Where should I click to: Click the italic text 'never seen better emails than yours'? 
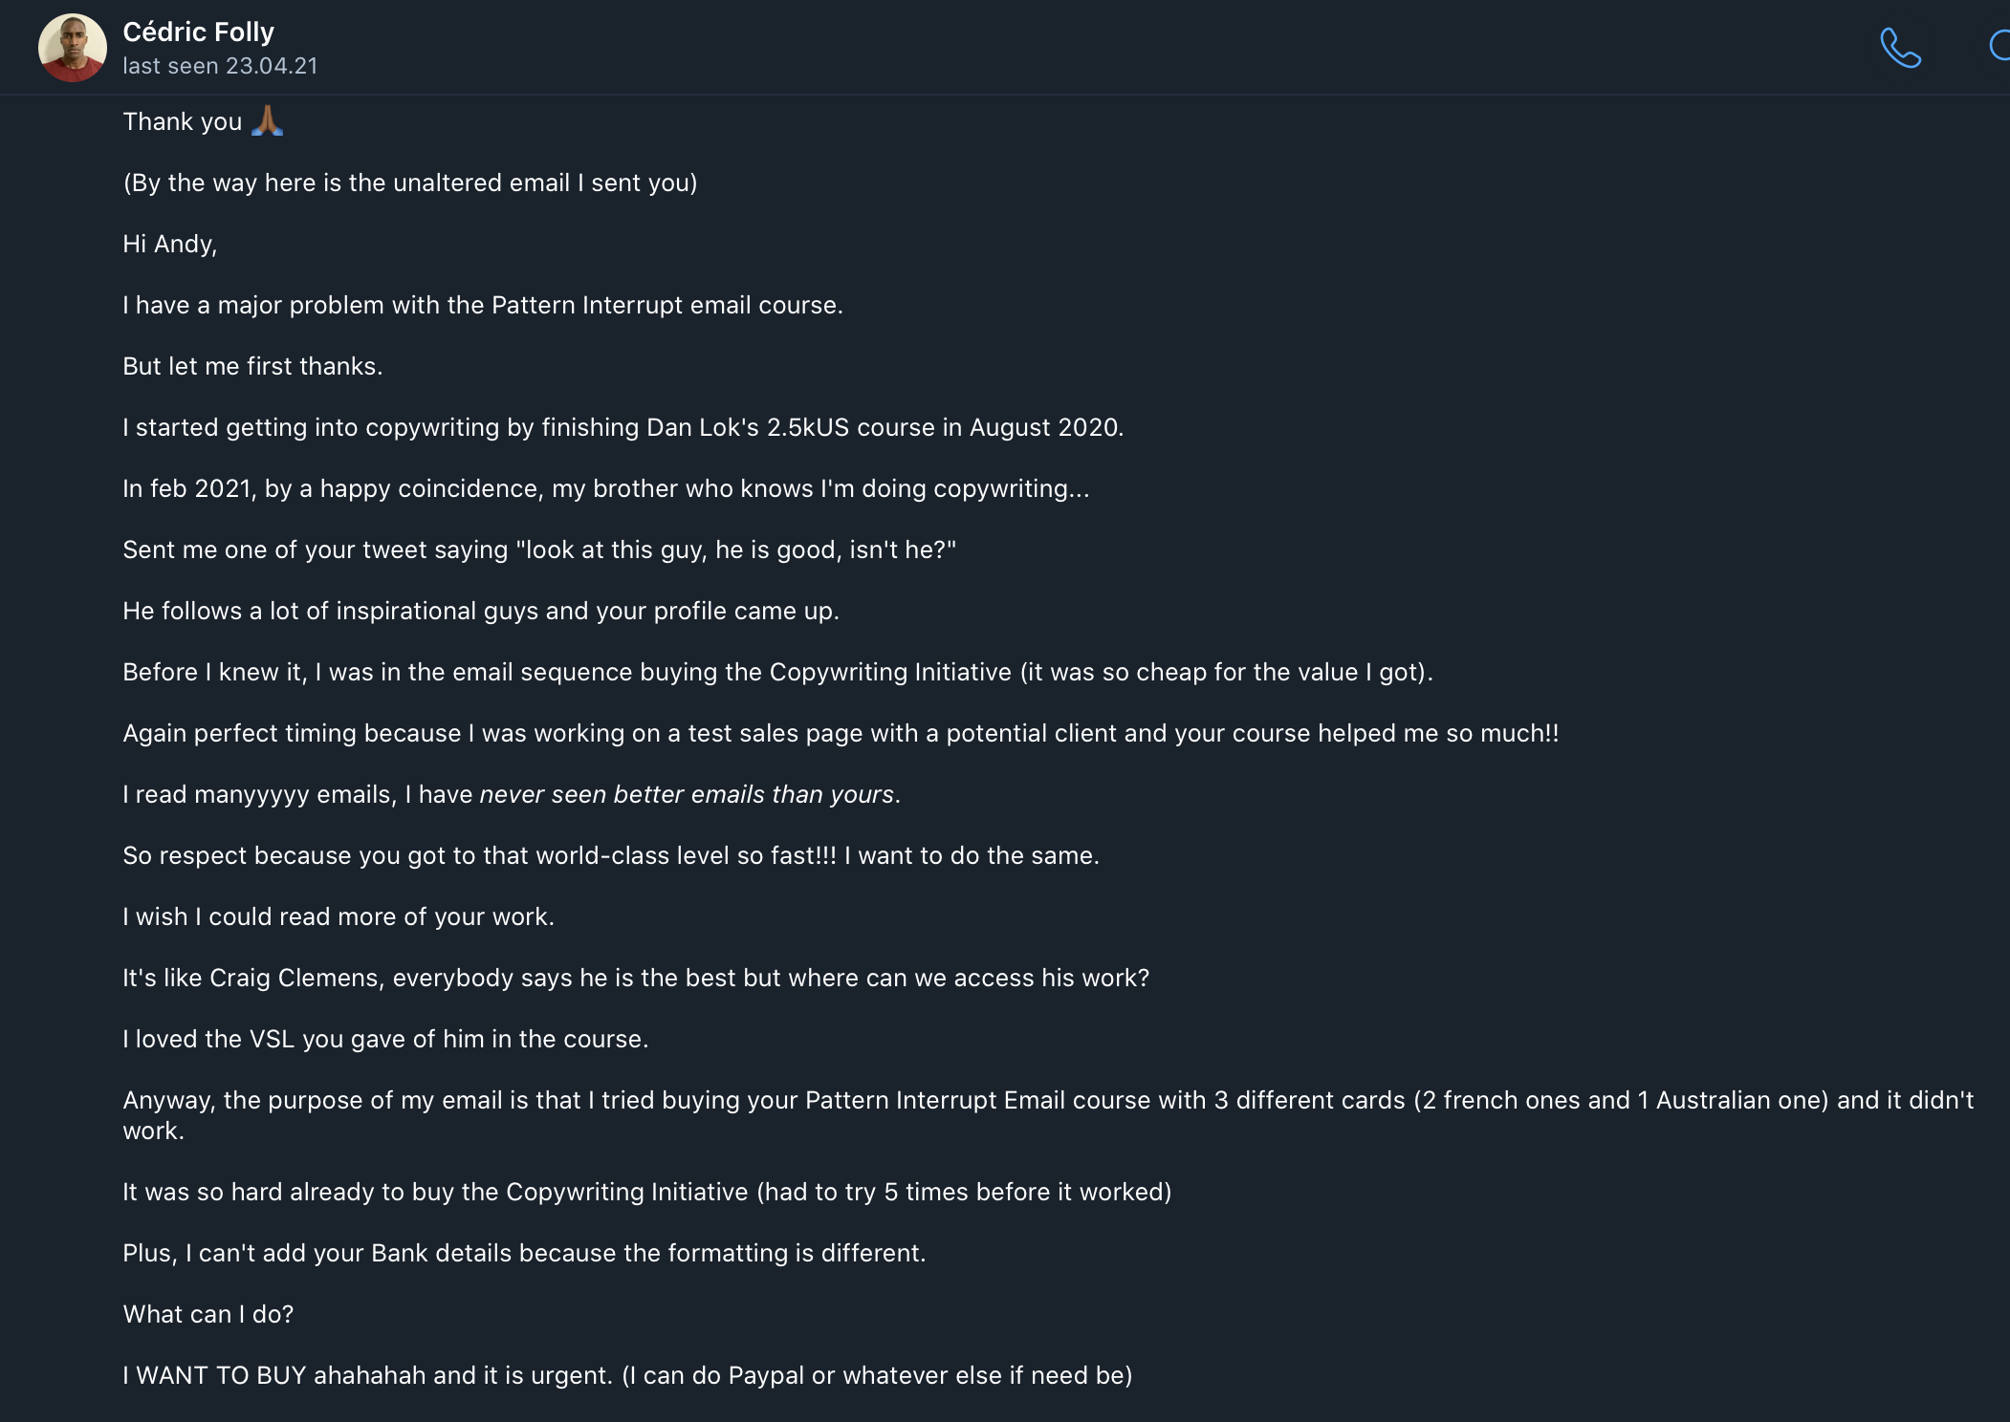click(687, 794)
